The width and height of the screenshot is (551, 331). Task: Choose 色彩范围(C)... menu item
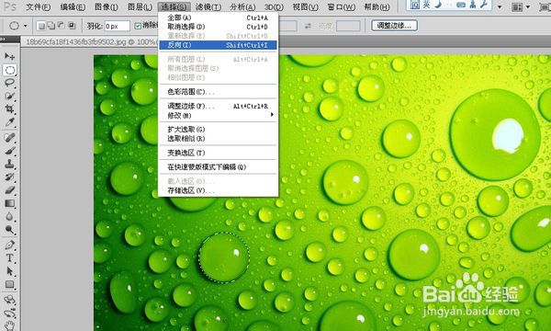click(x=218, y=92)
